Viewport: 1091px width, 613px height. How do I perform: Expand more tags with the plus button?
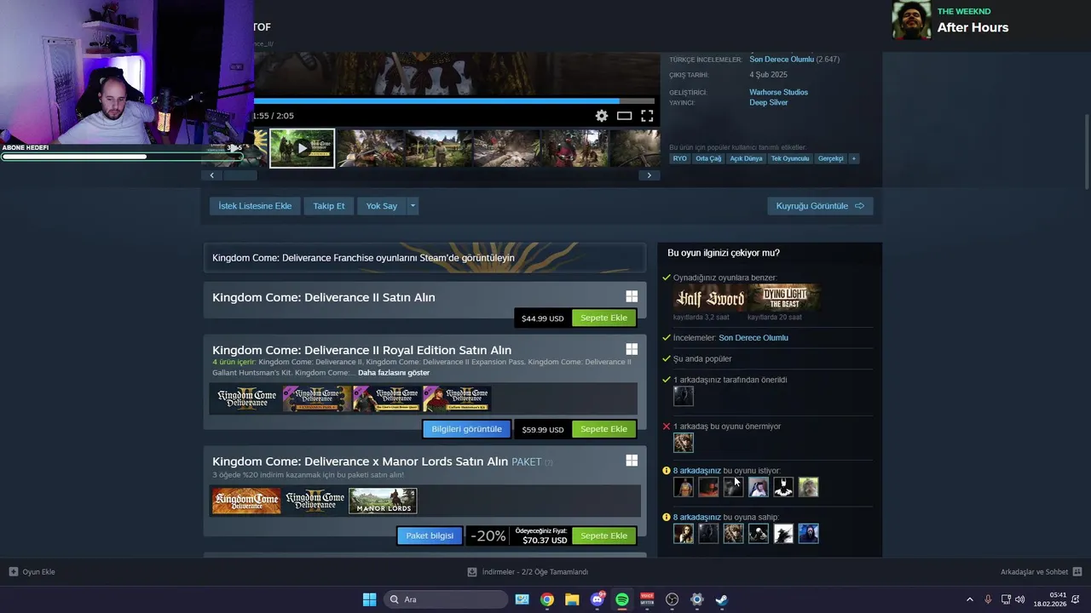[x=853, y=158]
